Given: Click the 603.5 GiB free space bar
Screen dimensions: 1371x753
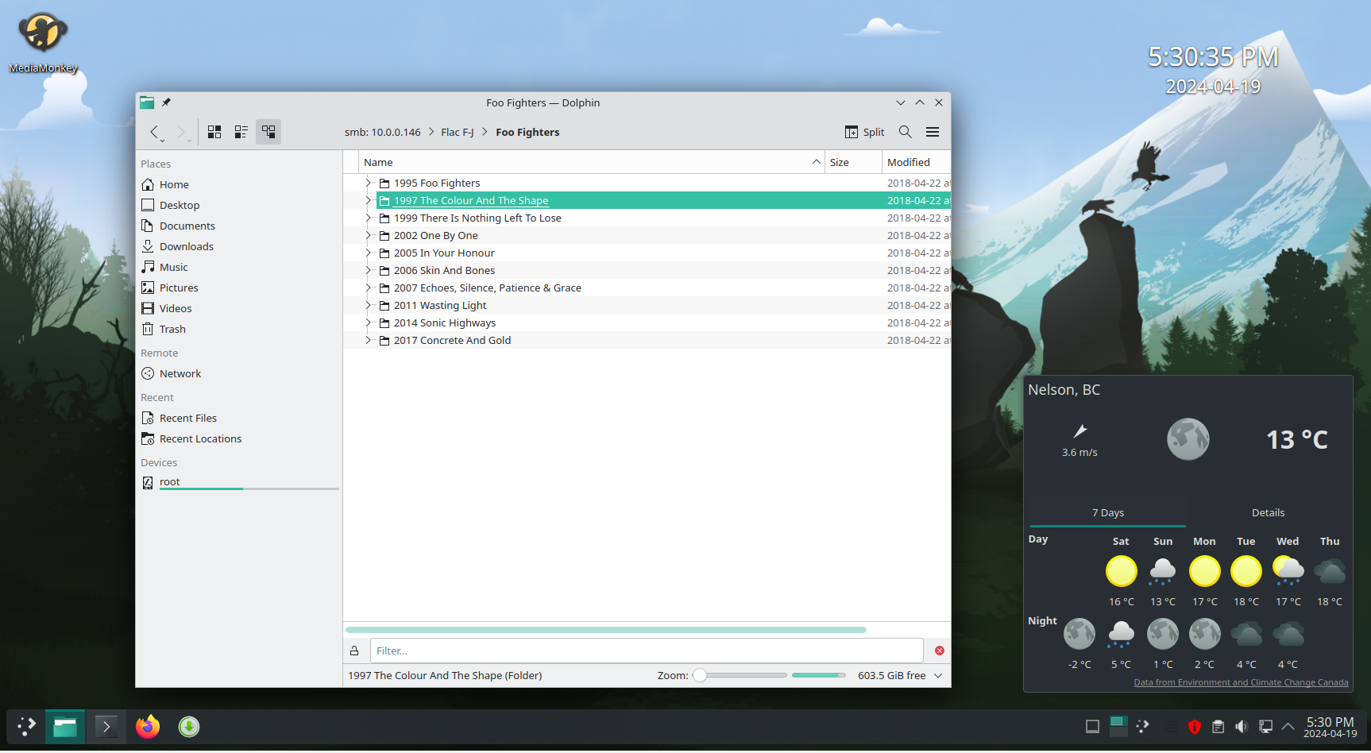Looking at the screenshot, I should click(x=819, y=675).
